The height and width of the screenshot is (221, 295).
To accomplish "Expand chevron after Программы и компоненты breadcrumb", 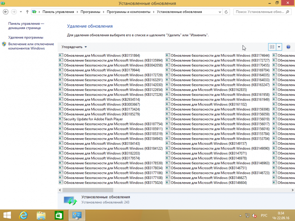I will [154, 12].
